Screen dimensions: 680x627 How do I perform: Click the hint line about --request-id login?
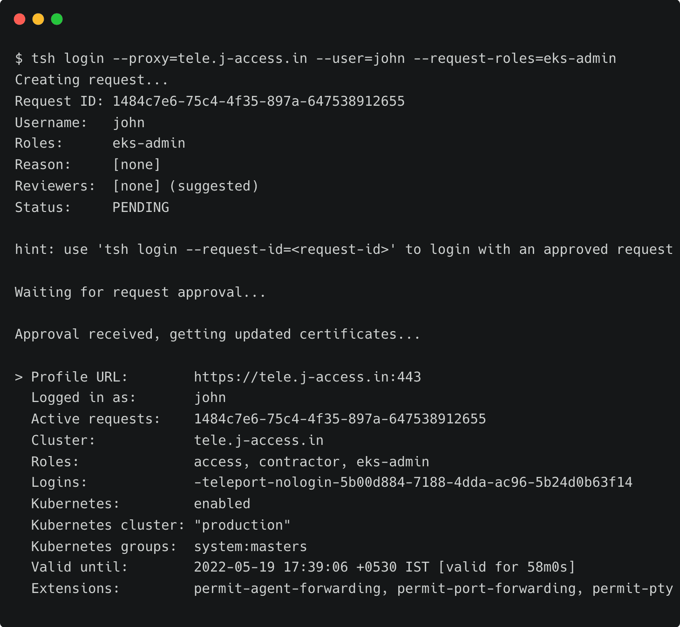[344, 250]
